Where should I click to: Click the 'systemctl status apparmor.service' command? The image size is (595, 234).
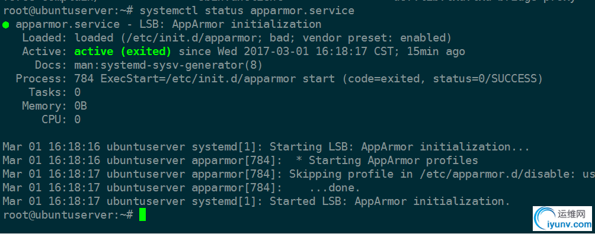point(247,11)
